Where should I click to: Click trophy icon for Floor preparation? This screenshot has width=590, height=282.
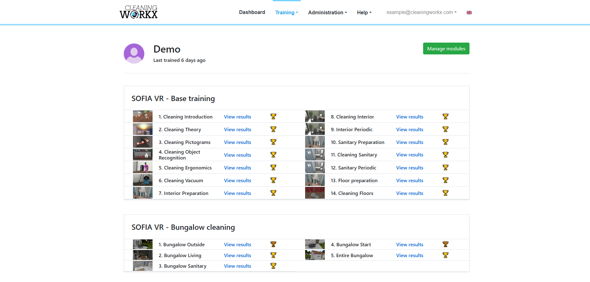click(446, 180)
